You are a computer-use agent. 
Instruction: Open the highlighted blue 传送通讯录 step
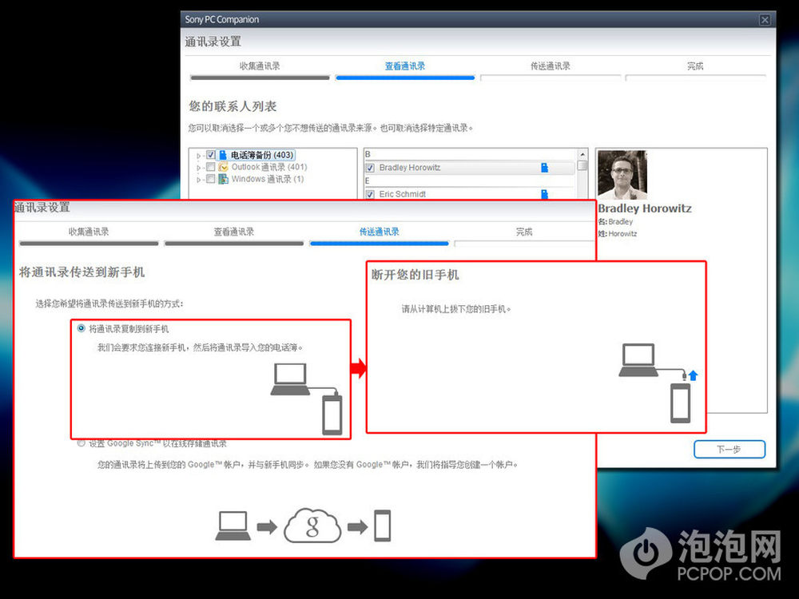click(379, 232)
